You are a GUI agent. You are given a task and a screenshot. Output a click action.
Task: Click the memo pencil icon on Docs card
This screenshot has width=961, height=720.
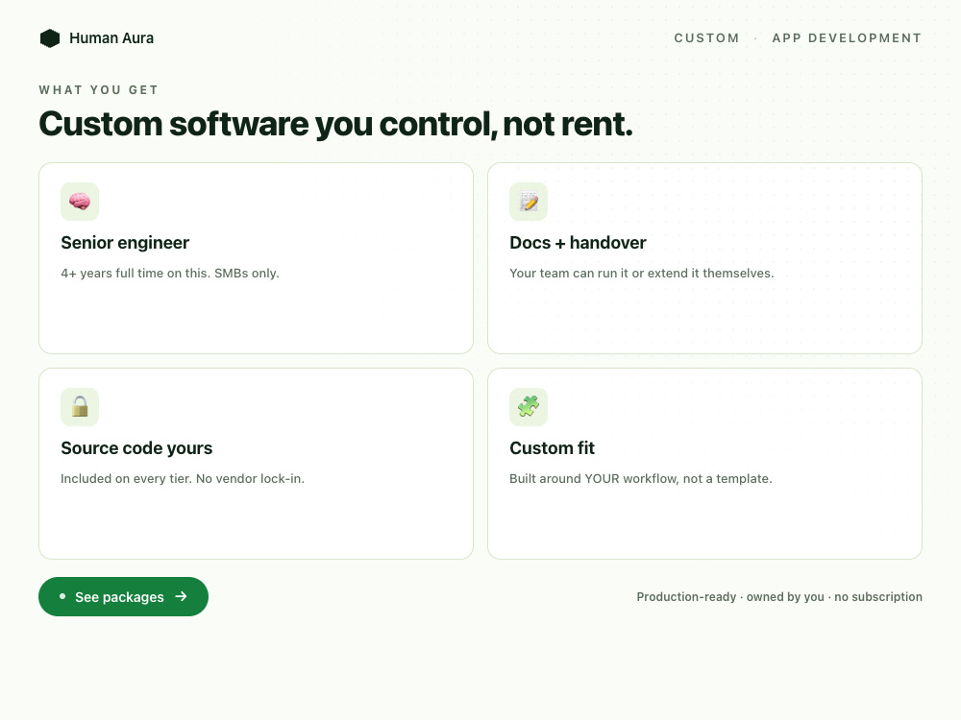[529, 202]
